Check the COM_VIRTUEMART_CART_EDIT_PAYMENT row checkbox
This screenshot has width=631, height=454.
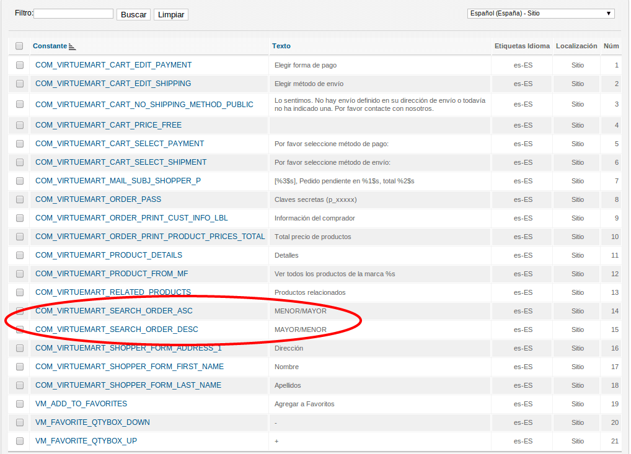20,65
